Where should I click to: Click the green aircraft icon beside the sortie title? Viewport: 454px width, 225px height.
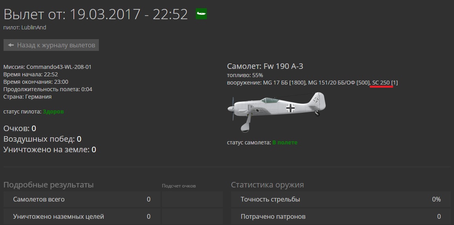pyautogui.click(x=201, y=14)
